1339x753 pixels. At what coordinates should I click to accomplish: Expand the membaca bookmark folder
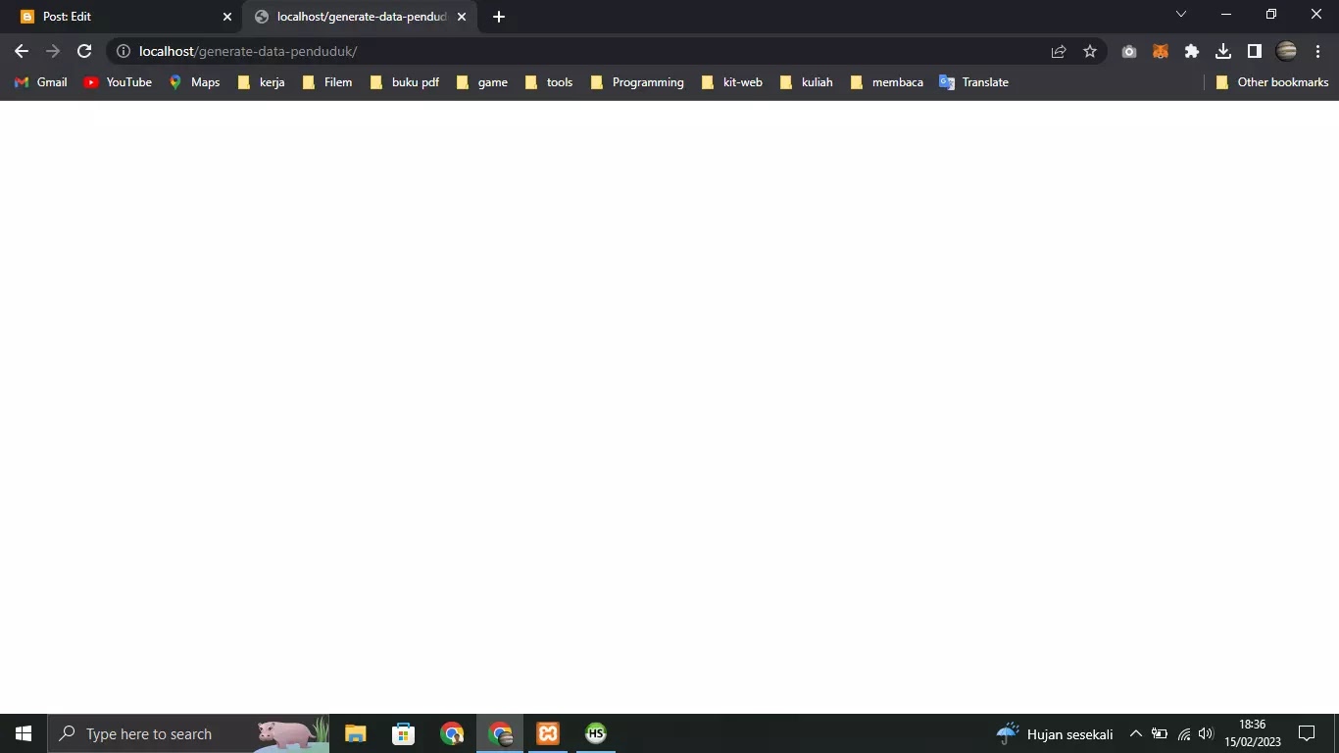(887, 82)
